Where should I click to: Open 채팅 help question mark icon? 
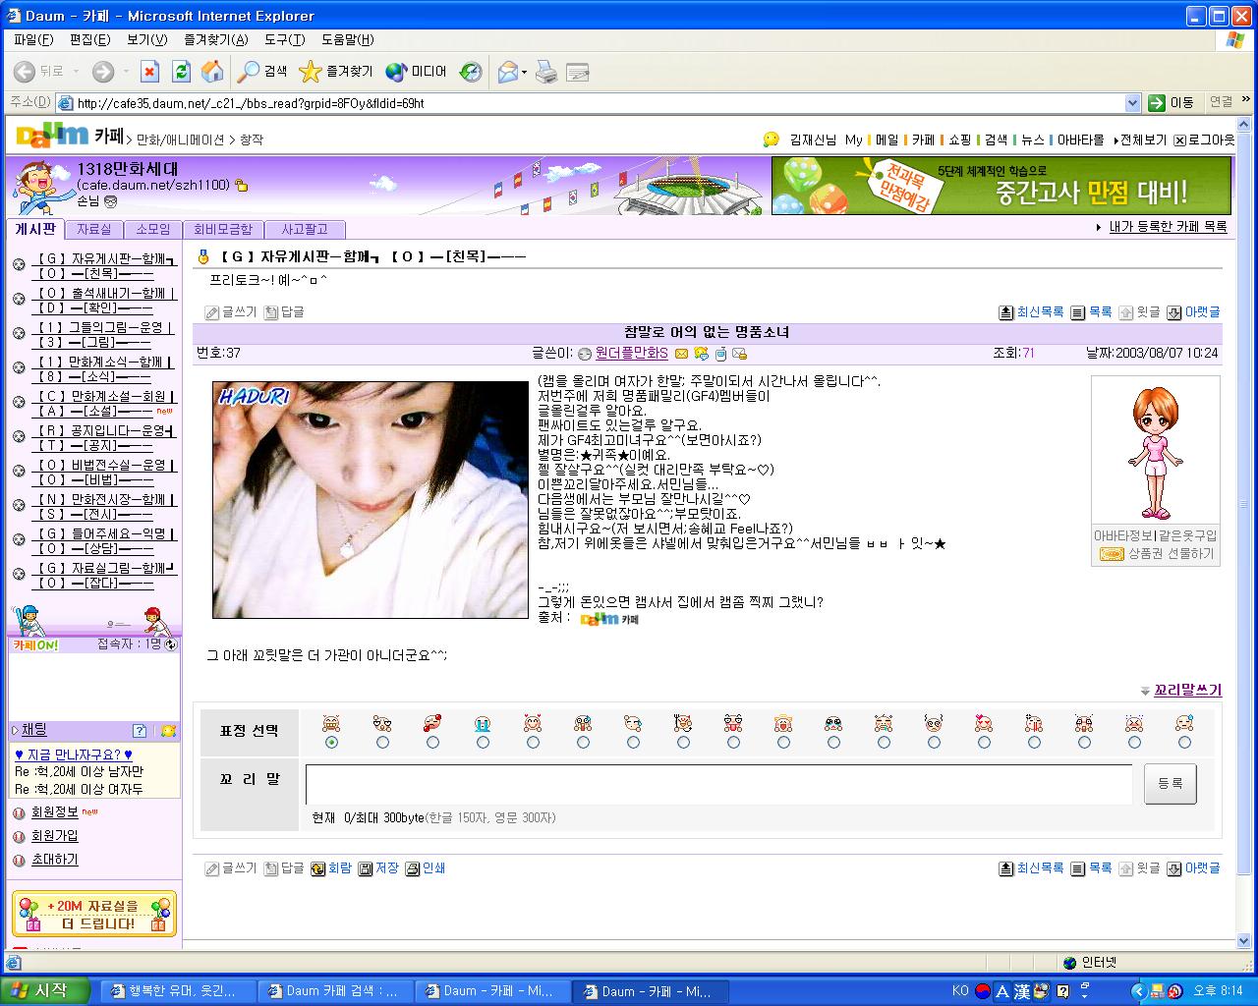pyautogui.click(x=140, y=731)
